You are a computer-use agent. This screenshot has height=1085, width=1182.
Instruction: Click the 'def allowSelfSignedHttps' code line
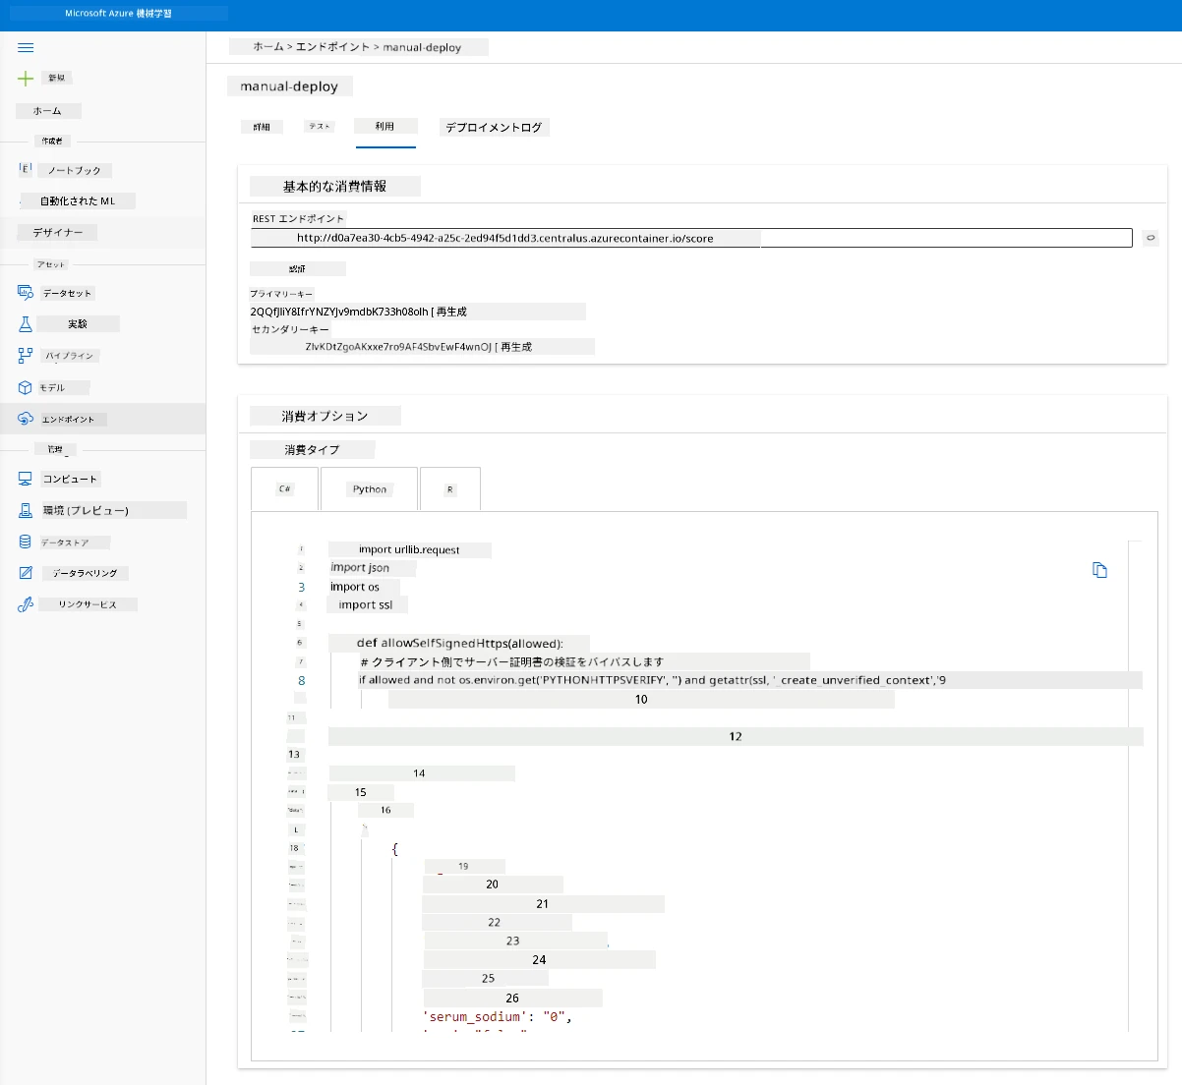tap(460, 643)
